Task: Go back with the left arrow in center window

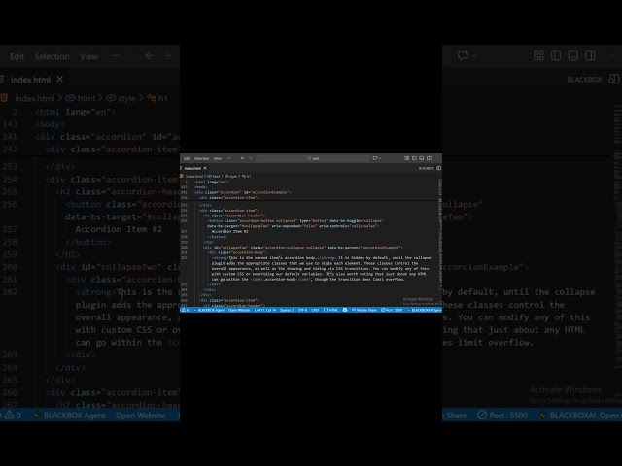Action: click(x=242, y=158)
